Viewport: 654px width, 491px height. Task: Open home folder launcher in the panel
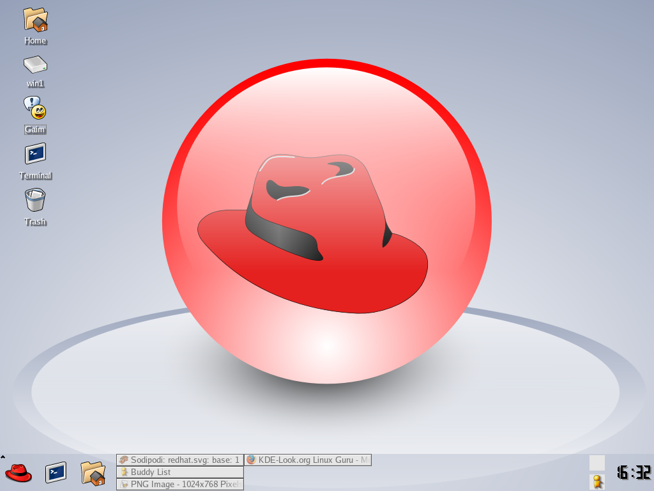pos(93,473)
